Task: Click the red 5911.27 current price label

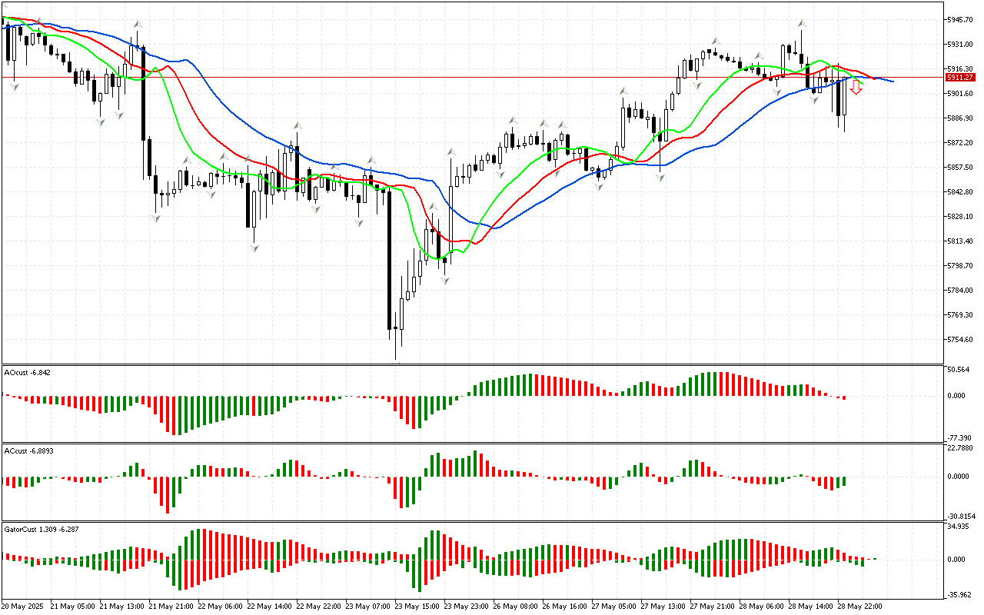Action: (960, 78)
